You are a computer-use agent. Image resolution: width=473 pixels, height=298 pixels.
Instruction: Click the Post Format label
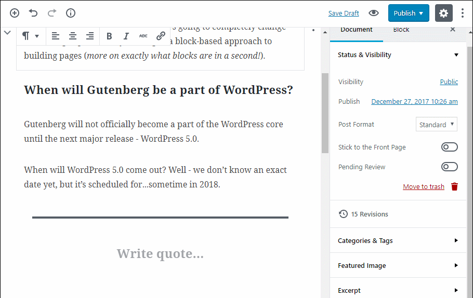coord(356,124)
